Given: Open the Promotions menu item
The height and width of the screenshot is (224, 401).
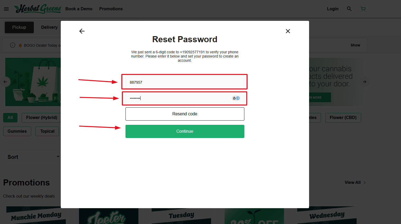Looking at the screenshot, I should [111, 9].
